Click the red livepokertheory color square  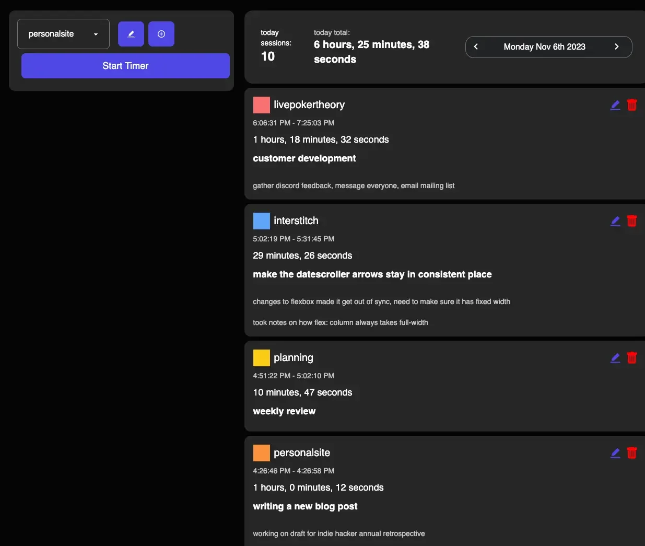(262, 105)
